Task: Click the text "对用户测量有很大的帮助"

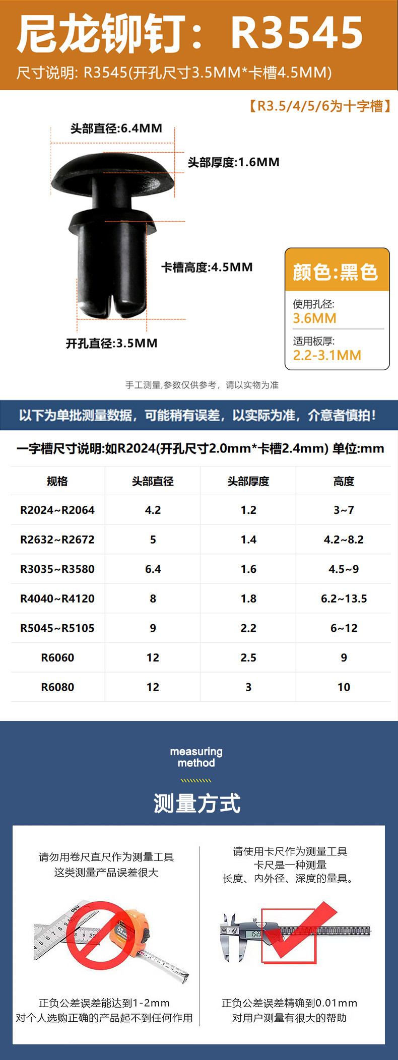Action: pos(289,1018)
